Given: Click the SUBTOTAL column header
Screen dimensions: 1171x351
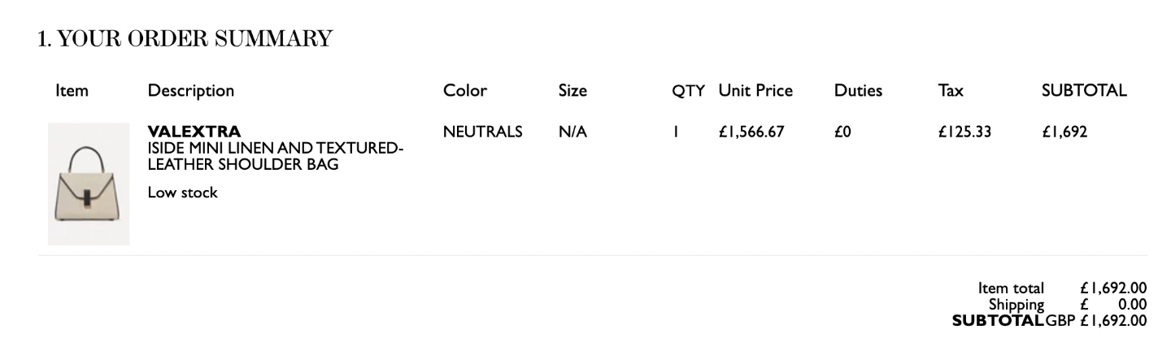Looking at the screenshot, I should pos(1084,91).
